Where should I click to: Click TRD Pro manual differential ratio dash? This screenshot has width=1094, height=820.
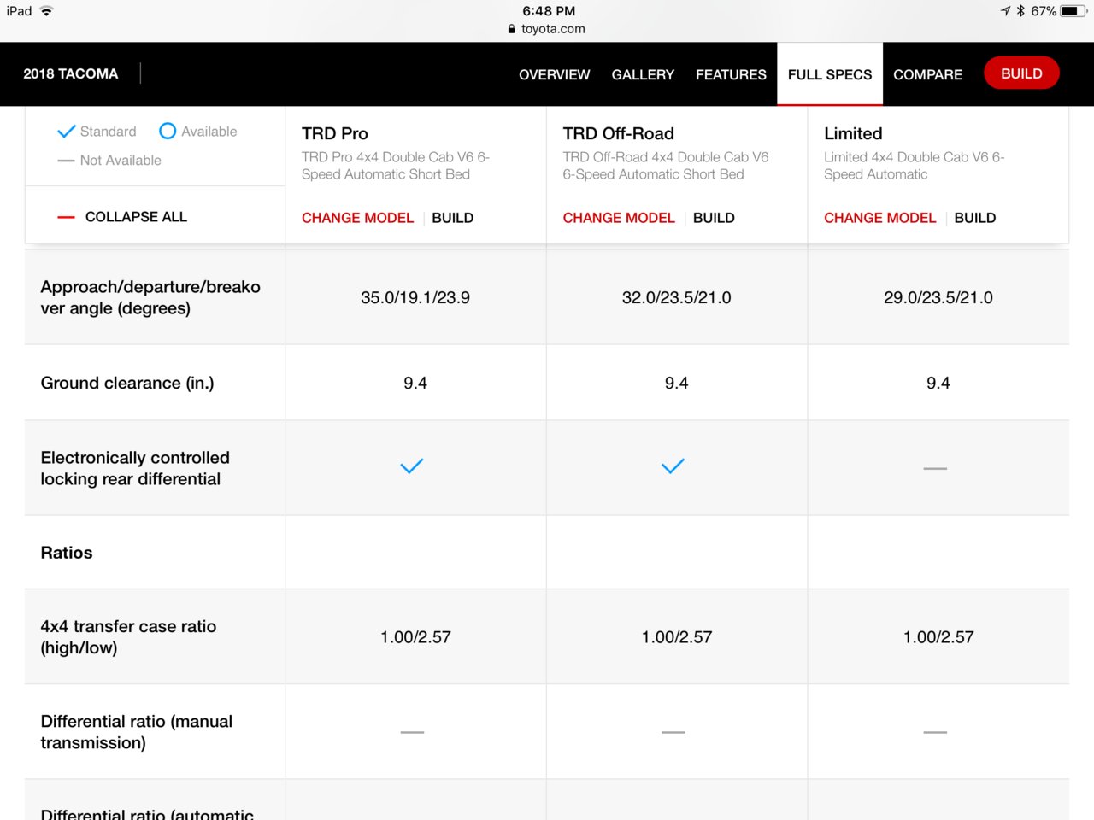(x=412, y=732)
